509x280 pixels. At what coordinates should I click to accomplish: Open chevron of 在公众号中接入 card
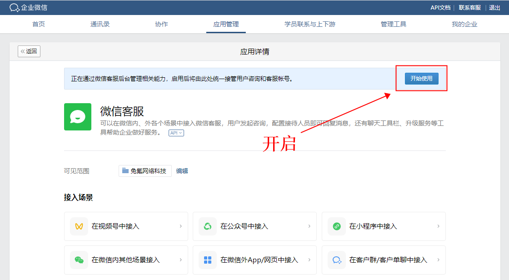click(x=309, y=226)
